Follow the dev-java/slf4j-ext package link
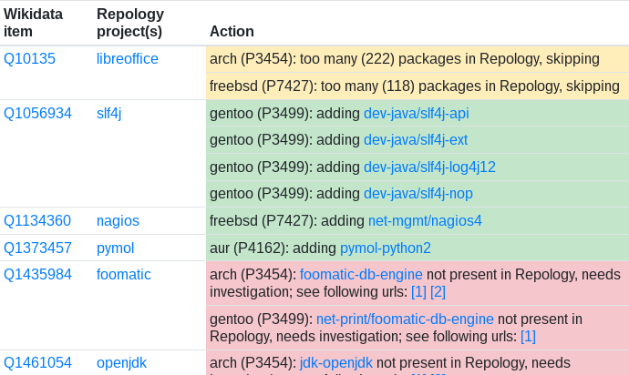Image resolution: width=629 pixels, height=375 pixels. click(x=416, y=140)
